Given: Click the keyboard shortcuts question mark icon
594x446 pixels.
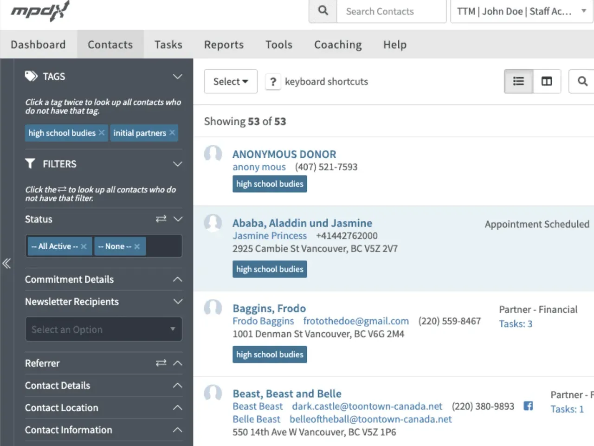Looking at the screenshot, I should (273, 82).
